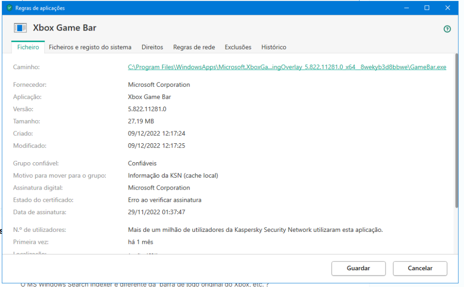Select the Fornecedor value Microsoft Corporation
This screenshot has width=464, height=287.
[159, 84]
